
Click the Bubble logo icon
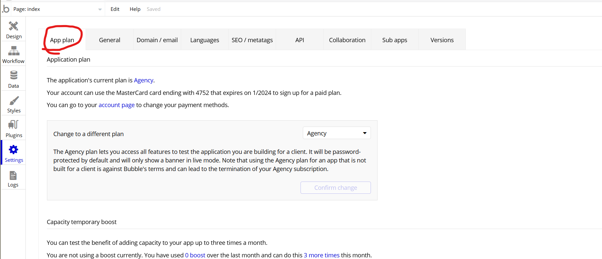point(6,9)
